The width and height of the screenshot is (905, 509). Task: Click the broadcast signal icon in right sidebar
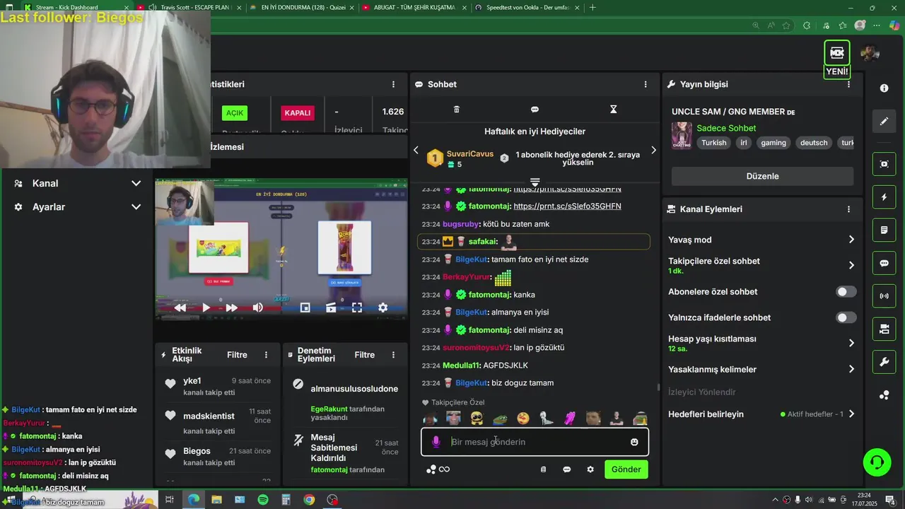[x=884, y=296]
